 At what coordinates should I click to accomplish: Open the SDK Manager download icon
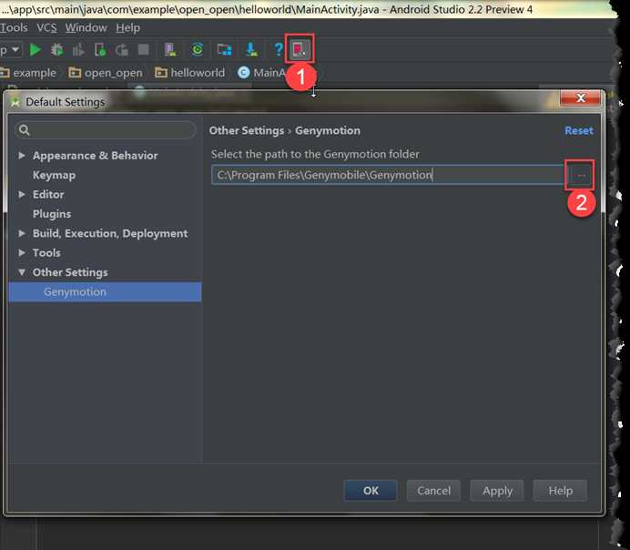click(x=251, y=50)
